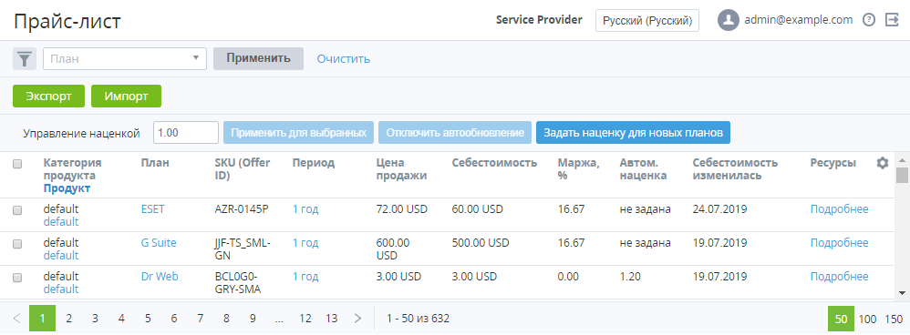Screen dimensions: 910x335
Task: Click the admin user avatar icon
Action: [728, 20]
